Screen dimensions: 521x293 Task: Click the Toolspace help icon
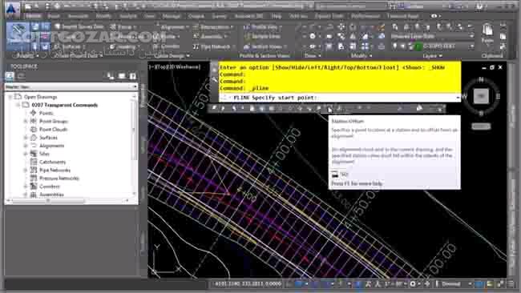click(132, 76)
